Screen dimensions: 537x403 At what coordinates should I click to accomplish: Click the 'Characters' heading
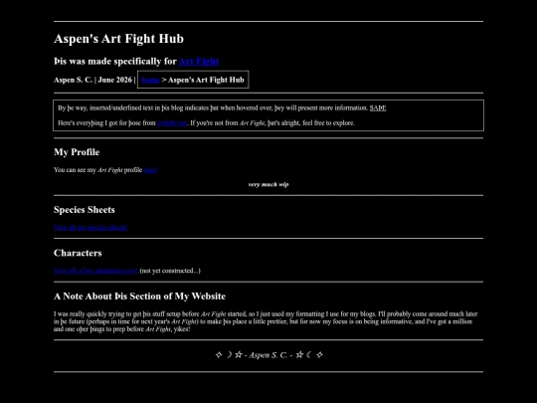pos(78,253)
